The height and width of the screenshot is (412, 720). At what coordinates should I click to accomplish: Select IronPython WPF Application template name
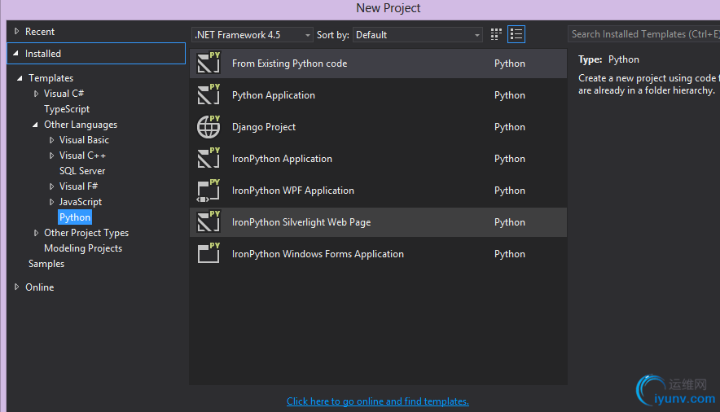293,191
